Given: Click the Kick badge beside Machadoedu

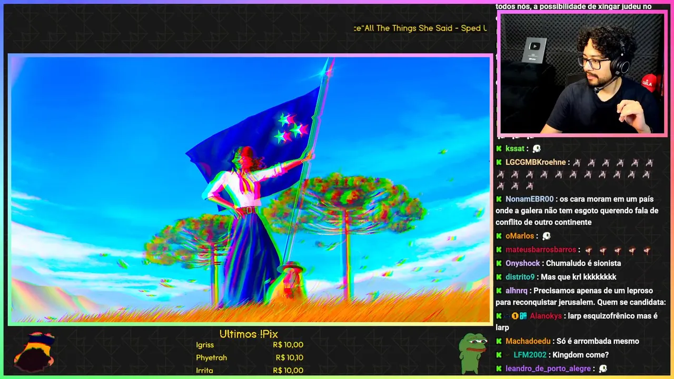Looking at the screenshot, I should pos(499,341).
